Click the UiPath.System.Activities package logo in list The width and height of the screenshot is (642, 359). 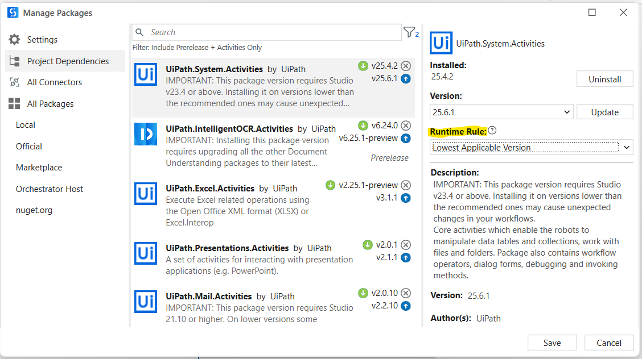[146, 74]
